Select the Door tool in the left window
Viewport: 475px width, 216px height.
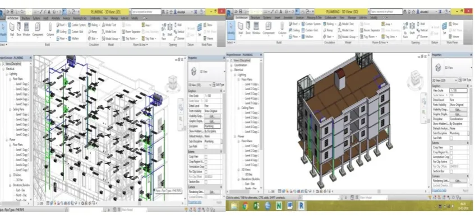19,29
